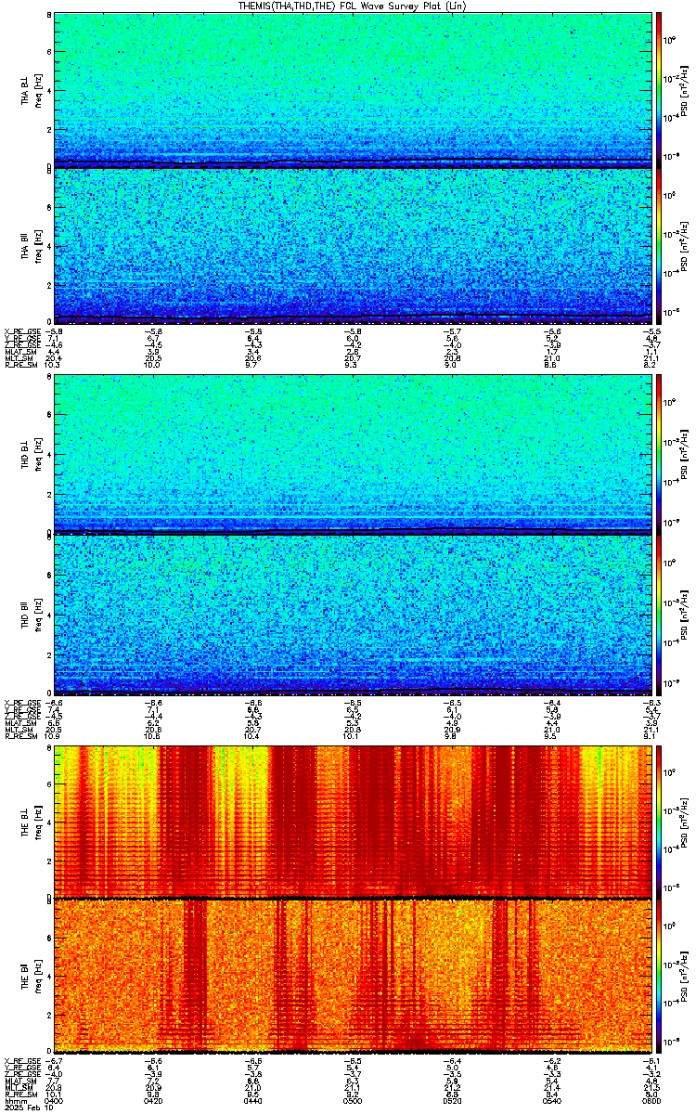This screenshot has width=696, height=1114.
Task: Click the THE B-perpendicular spectrogram panel
Action: pyautogui.click(x=353, y=821)
